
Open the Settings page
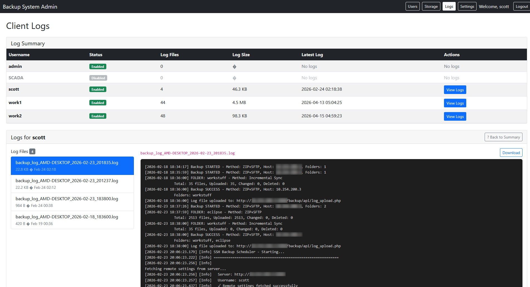(467, 6)
